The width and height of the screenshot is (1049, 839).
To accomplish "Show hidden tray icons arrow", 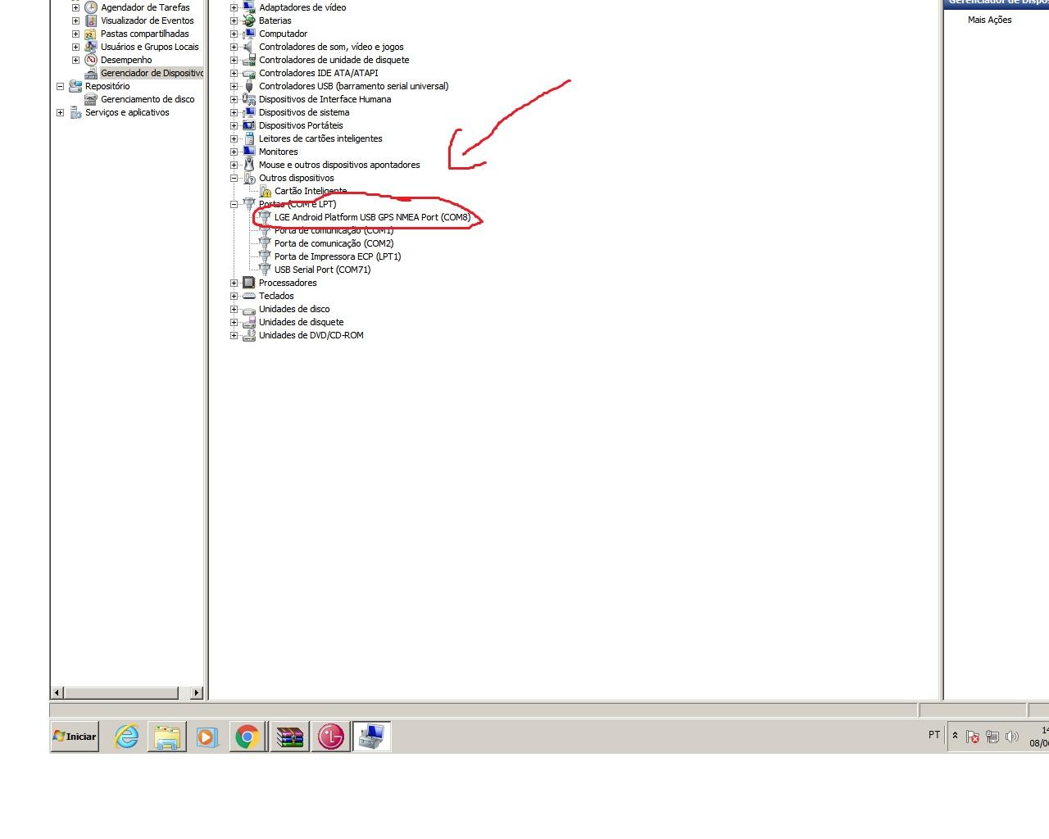I will [x=955, y=736].
